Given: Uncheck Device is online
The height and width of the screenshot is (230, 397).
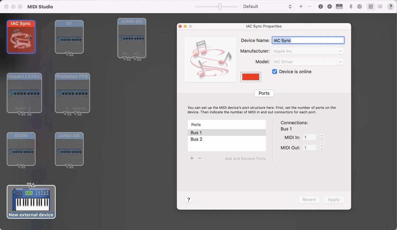Looking at the screenshot, I should coord(274,71).
